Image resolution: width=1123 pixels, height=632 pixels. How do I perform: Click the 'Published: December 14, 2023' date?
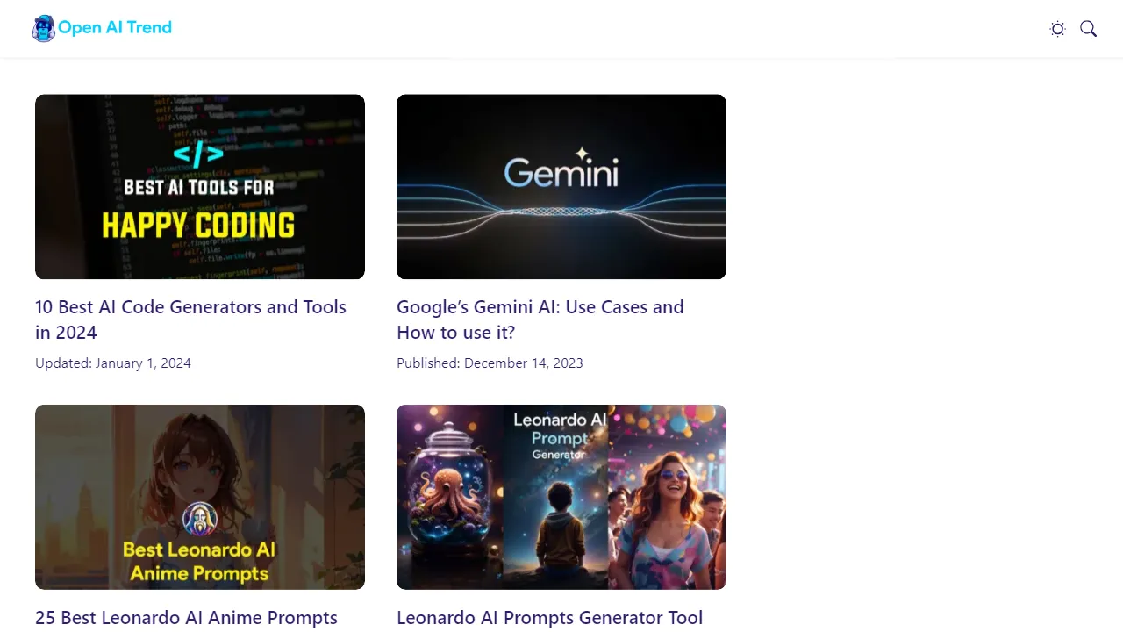[x=490, y=363]
